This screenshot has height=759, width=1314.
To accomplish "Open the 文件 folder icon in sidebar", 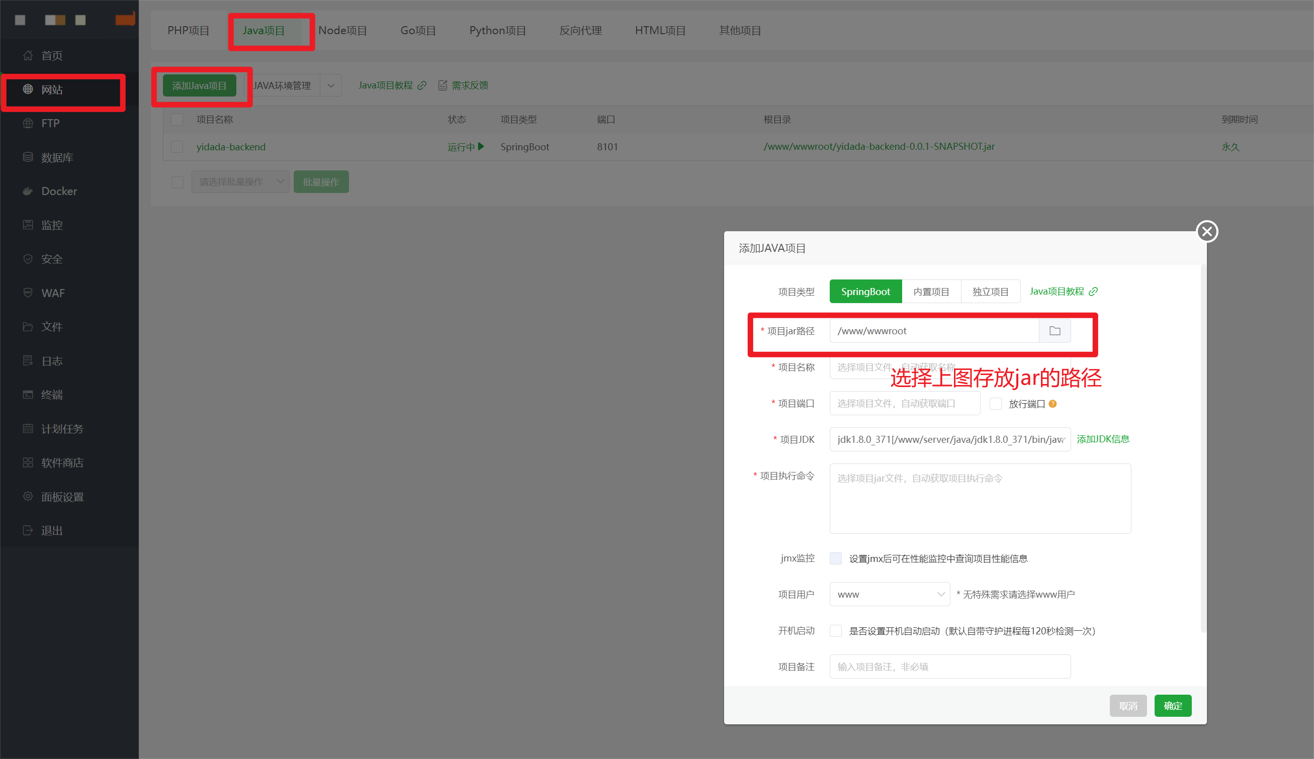I will click(x=28, y=326).
